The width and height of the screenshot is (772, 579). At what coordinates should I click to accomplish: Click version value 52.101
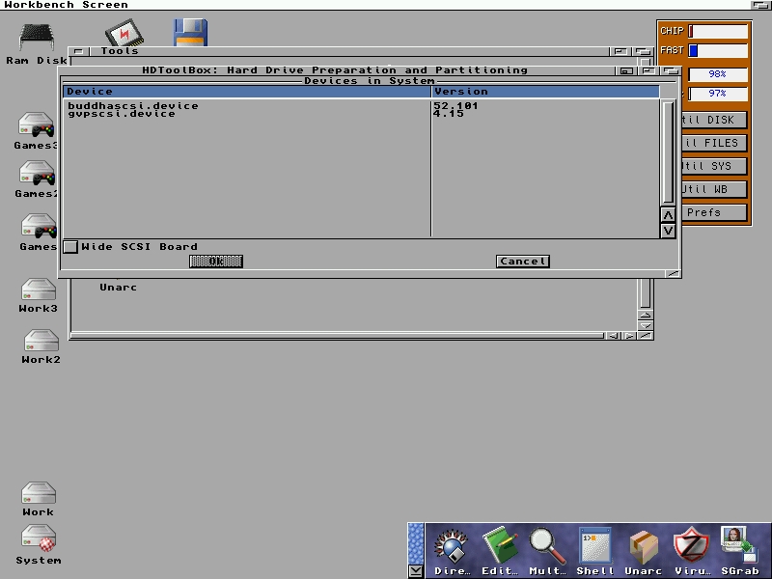[455, 105]
